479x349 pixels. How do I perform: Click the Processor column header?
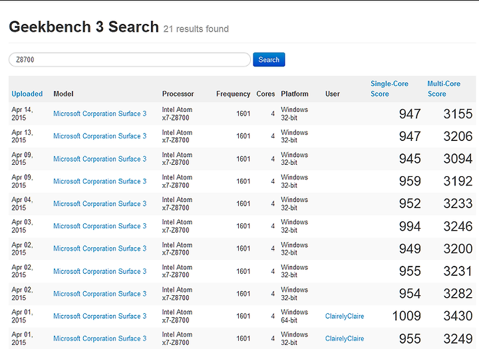point(178,94)
